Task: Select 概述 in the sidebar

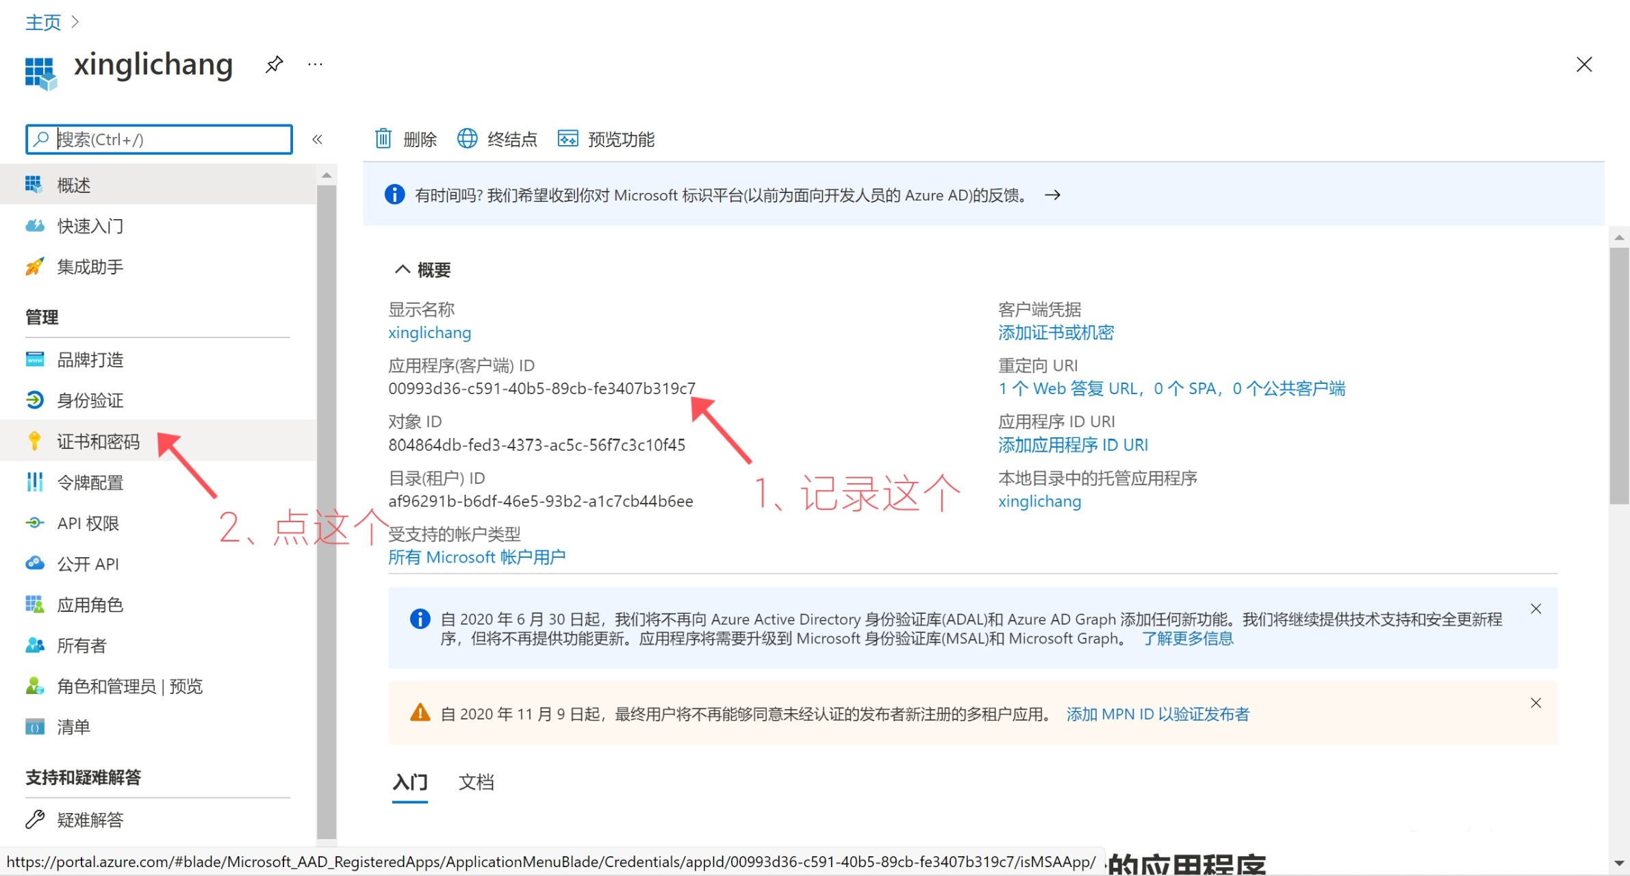Action: 158,185
